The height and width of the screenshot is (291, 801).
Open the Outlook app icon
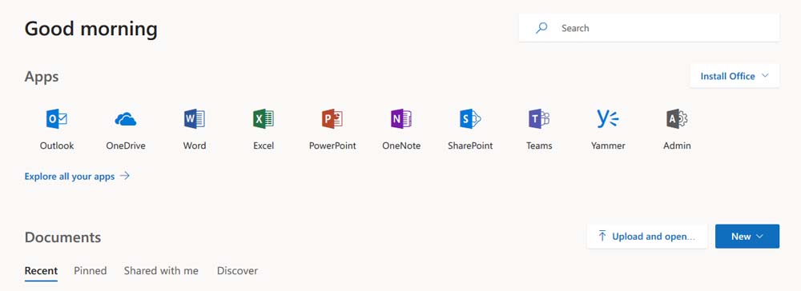coord(57,119)
